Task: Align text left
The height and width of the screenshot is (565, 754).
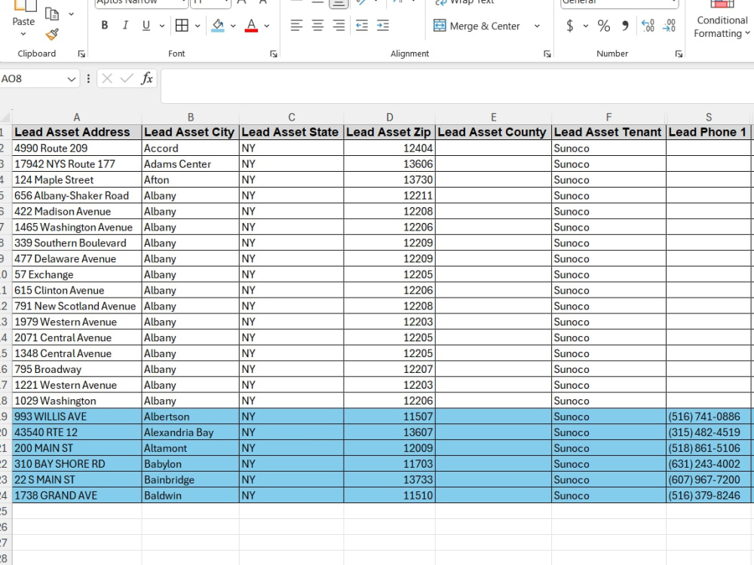Action: pyautogui.click(x=296, y=26)
